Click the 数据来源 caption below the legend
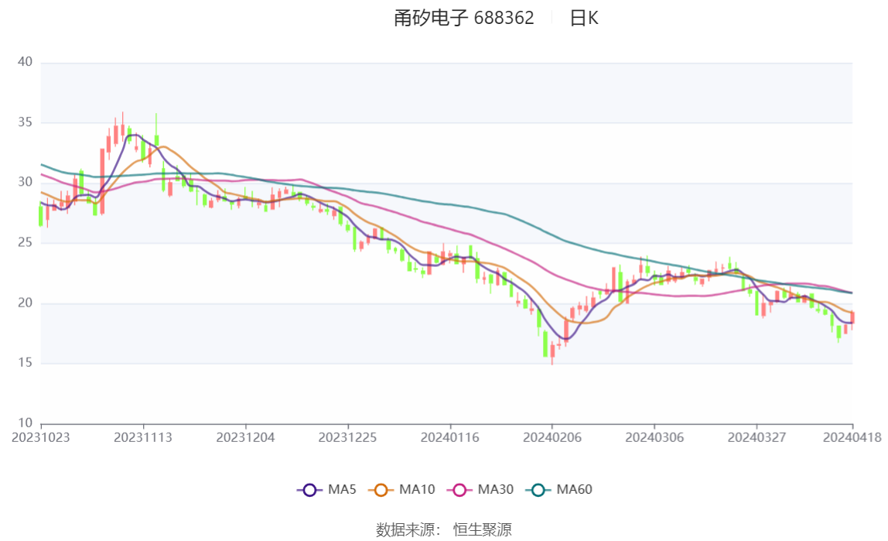Image resolution: width=888 pixels, height=541 pixels. point(408,529)
